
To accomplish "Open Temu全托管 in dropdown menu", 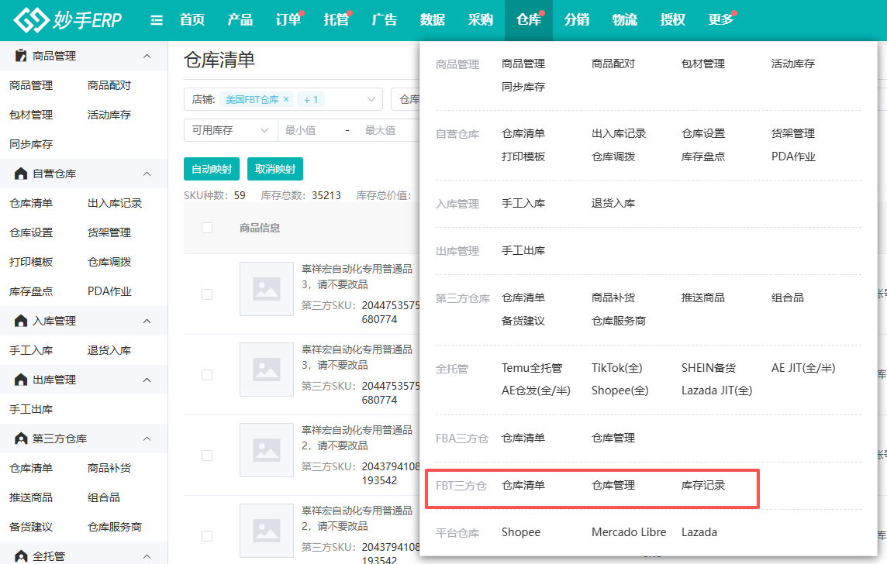I will (532, 368).
